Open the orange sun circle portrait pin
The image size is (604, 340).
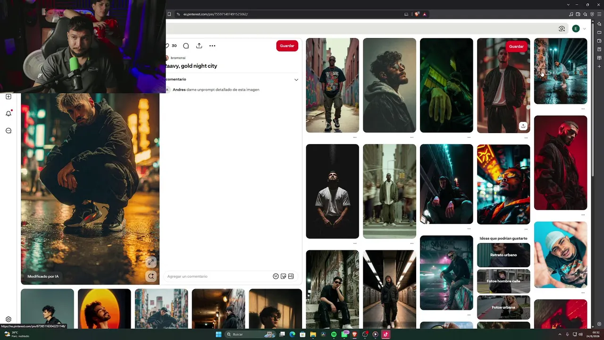coord(104,309)
